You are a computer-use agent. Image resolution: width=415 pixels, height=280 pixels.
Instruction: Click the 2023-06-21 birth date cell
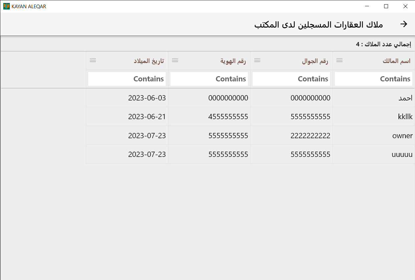pyautogui.click(x=147, y=117)
